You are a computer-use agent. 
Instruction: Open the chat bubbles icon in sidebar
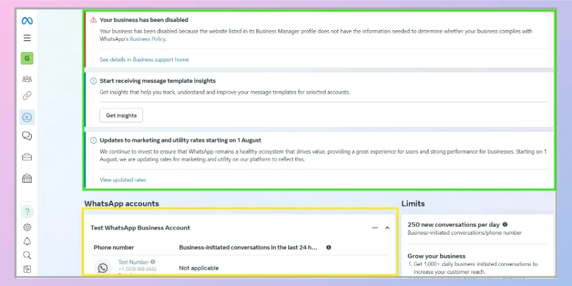pos(27,136)
